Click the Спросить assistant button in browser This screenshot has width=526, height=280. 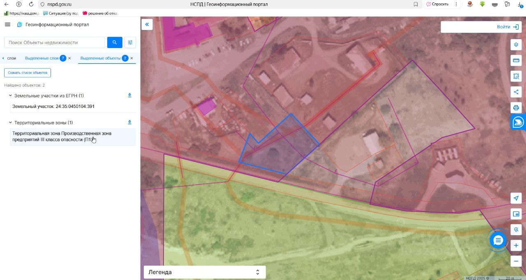(x=437, y=4)
